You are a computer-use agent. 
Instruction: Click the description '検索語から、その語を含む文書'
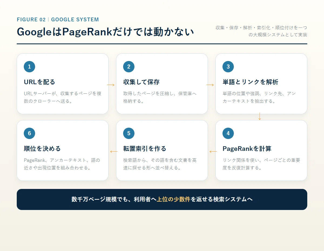(x=160, y=164)
